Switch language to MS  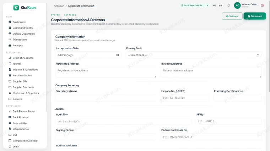214,6
